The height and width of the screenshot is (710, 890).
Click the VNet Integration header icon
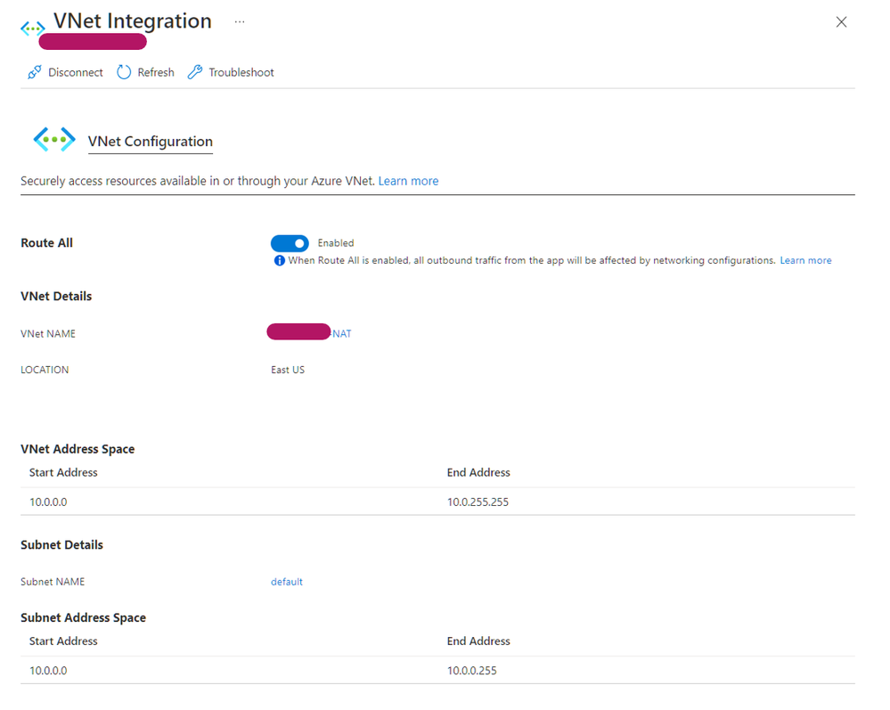32,28
